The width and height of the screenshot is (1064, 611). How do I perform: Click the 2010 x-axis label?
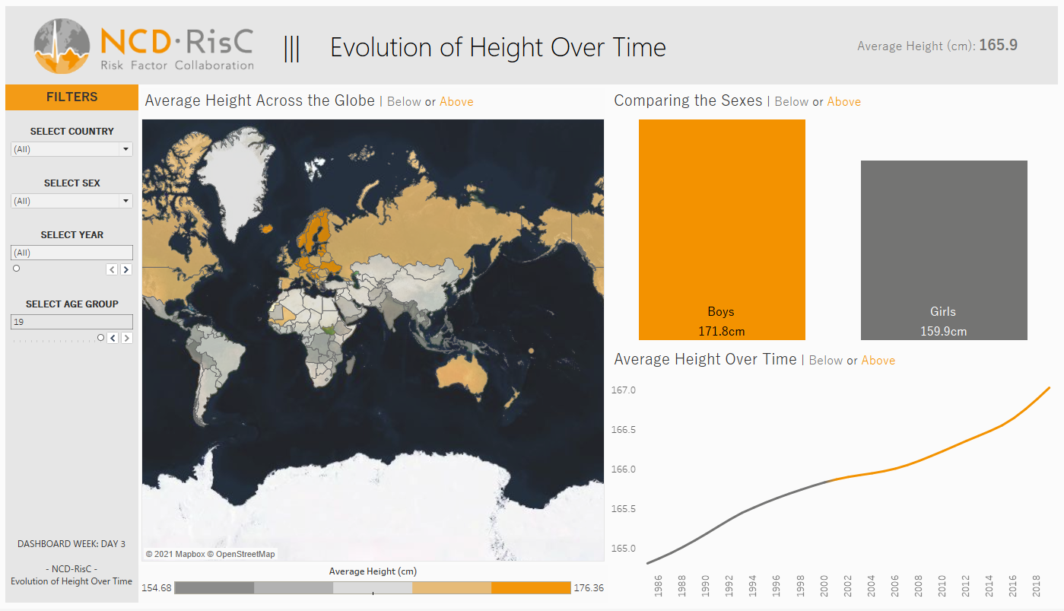[942, 587]
